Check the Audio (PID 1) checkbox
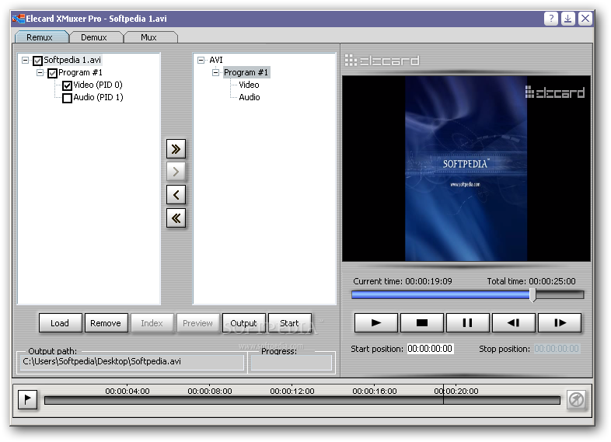Screen dimensions: 611x442 tap(68, 98)
